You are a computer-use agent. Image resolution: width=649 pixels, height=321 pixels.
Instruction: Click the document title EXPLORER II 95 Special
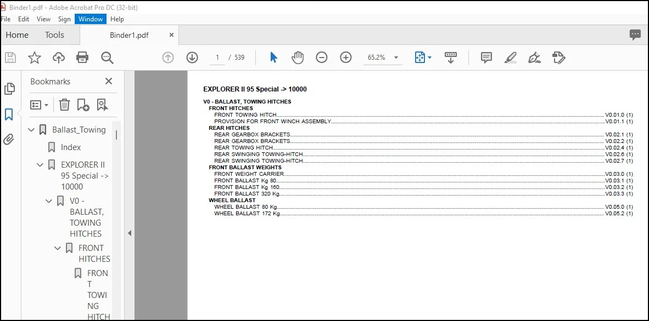(x=255, y=89)
